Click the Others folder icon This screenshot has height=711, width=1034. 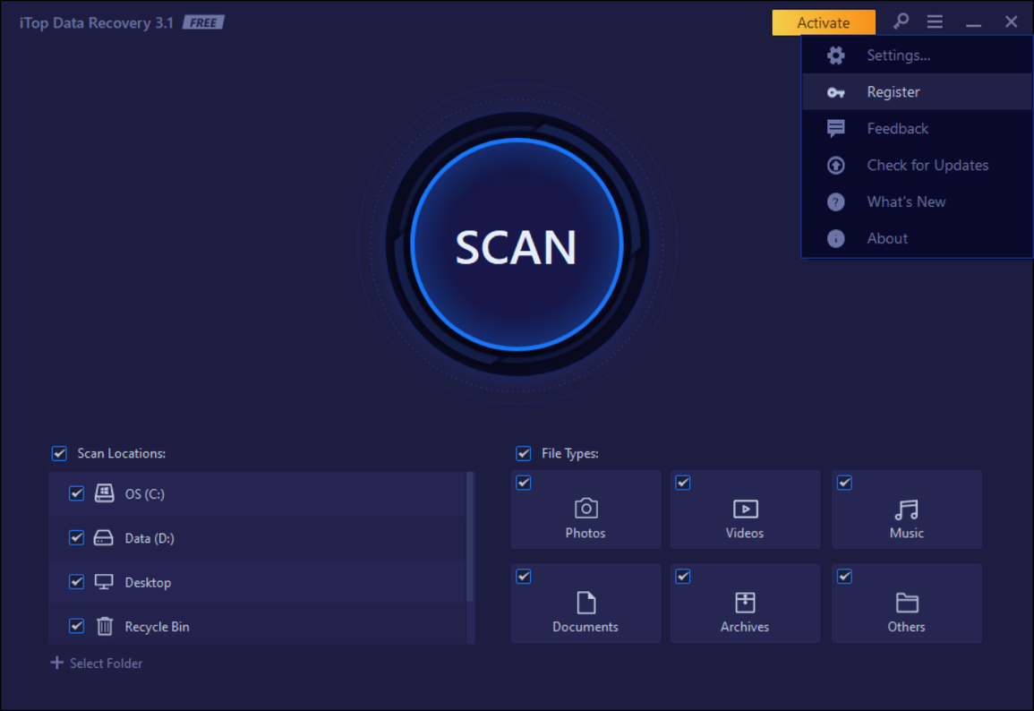pos(907,602)
